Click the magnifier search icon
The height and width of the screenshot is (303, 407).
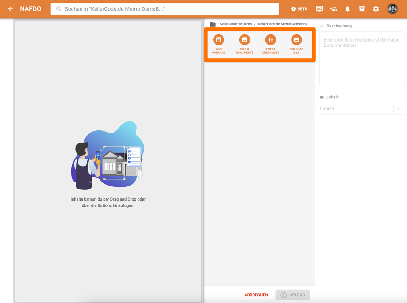coord(59,9)
